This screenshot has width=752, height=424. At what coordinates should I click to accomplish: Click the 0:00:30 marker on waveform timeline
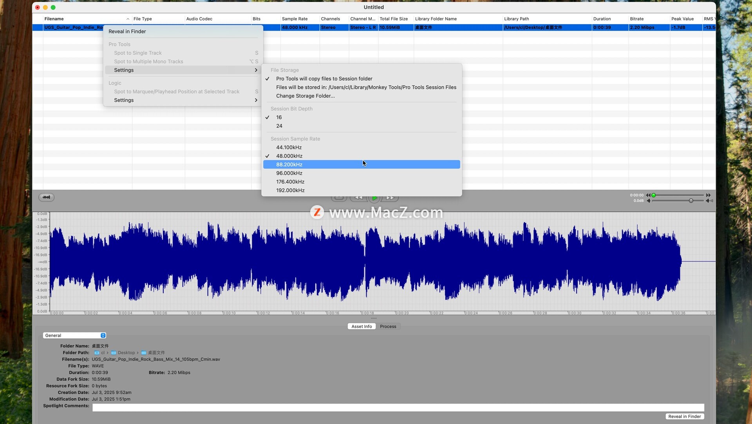[575, 313]
